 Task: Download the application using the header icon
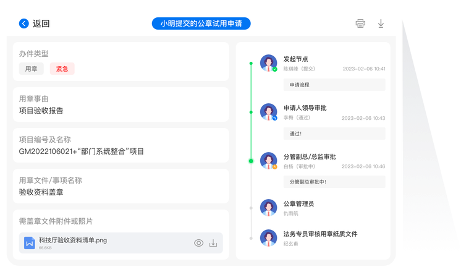381,23
